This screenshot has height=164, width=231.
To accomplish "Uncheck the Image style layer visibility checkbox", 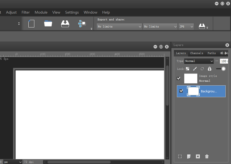I will pos(179,78).
